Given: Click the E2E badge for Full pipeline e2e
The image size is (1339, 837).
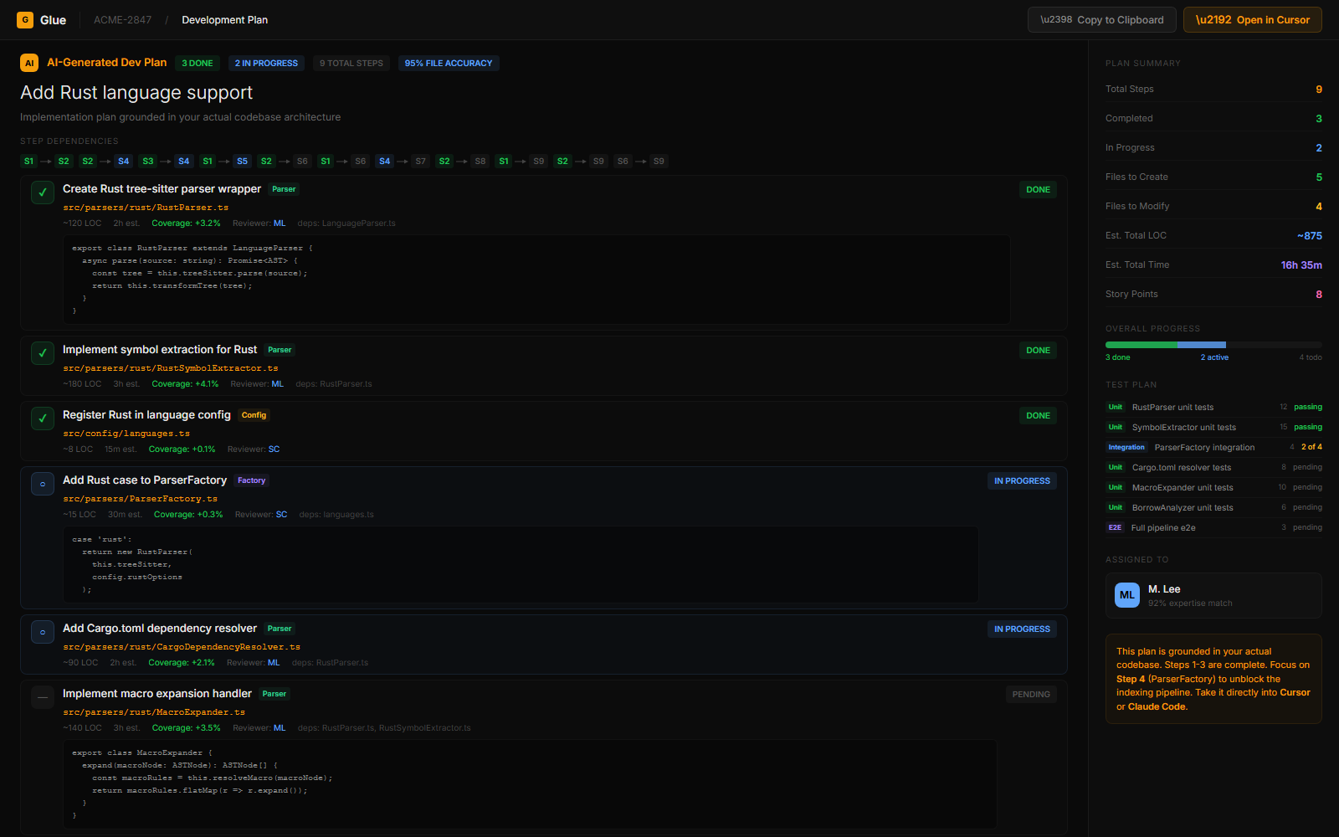Looking at the screenshot, I should 1115,527.
